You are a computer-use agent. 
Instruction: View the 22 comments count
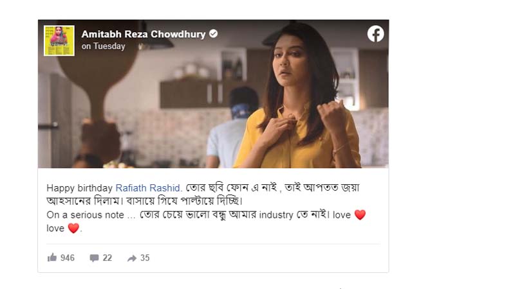[108, 258]
